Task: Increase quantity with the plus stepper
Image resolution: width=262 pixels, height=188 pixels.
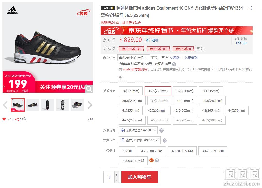Action: [116, 175]
